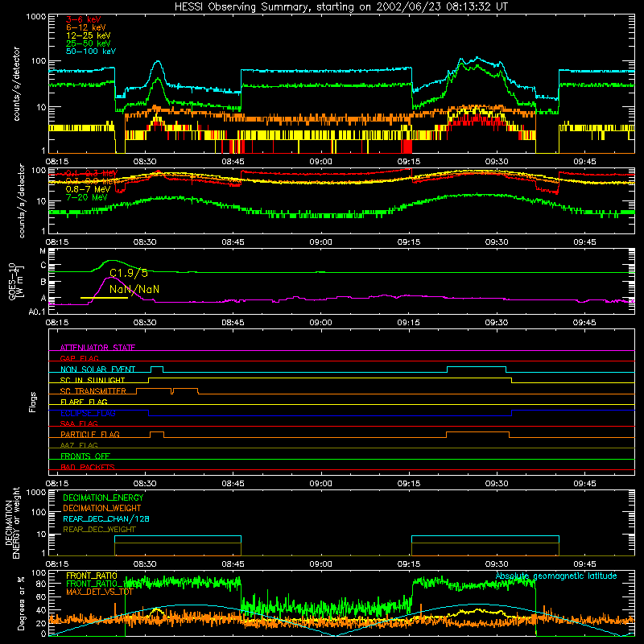Screen dimensions: 644x644
Task: Select the 12-25 keV legend label
Action: [88, 35]
